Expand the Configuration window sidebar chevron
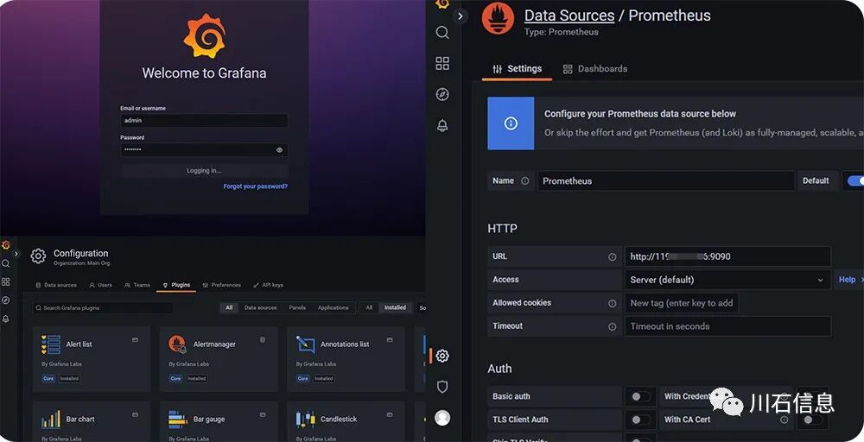864x442 pixels. [16, 254]
